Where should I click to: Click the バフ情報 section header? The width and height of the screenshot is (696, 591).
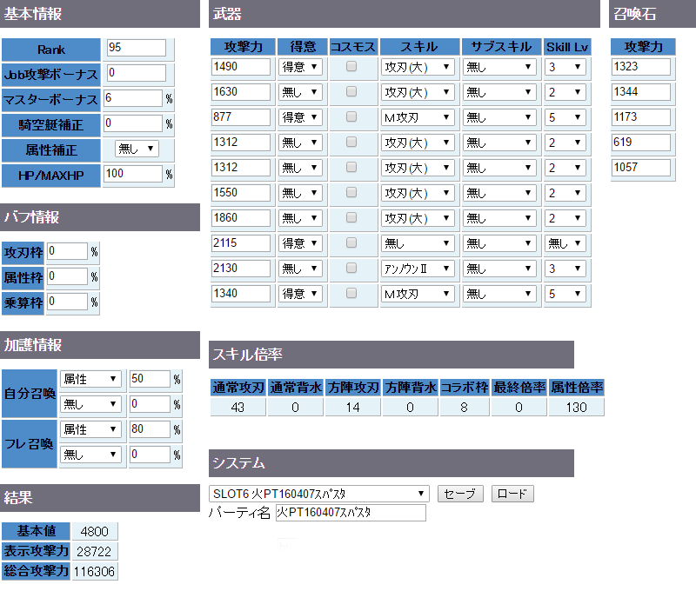[x=100, y=217]
